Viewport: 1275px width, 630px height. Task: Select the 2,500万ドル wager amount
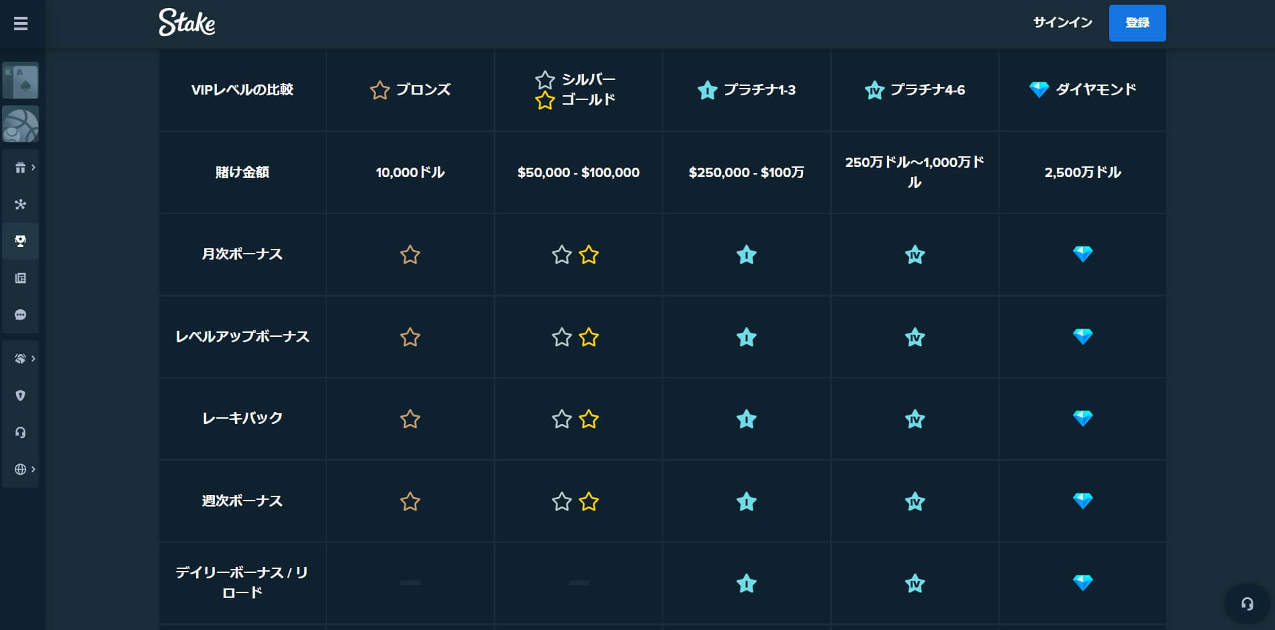click(1083, 172)
